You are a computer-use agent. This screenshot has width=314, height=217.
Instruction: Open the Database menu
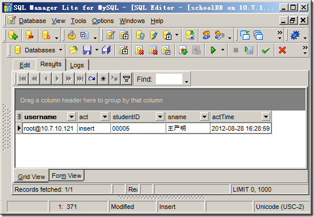tap(32, 21)
